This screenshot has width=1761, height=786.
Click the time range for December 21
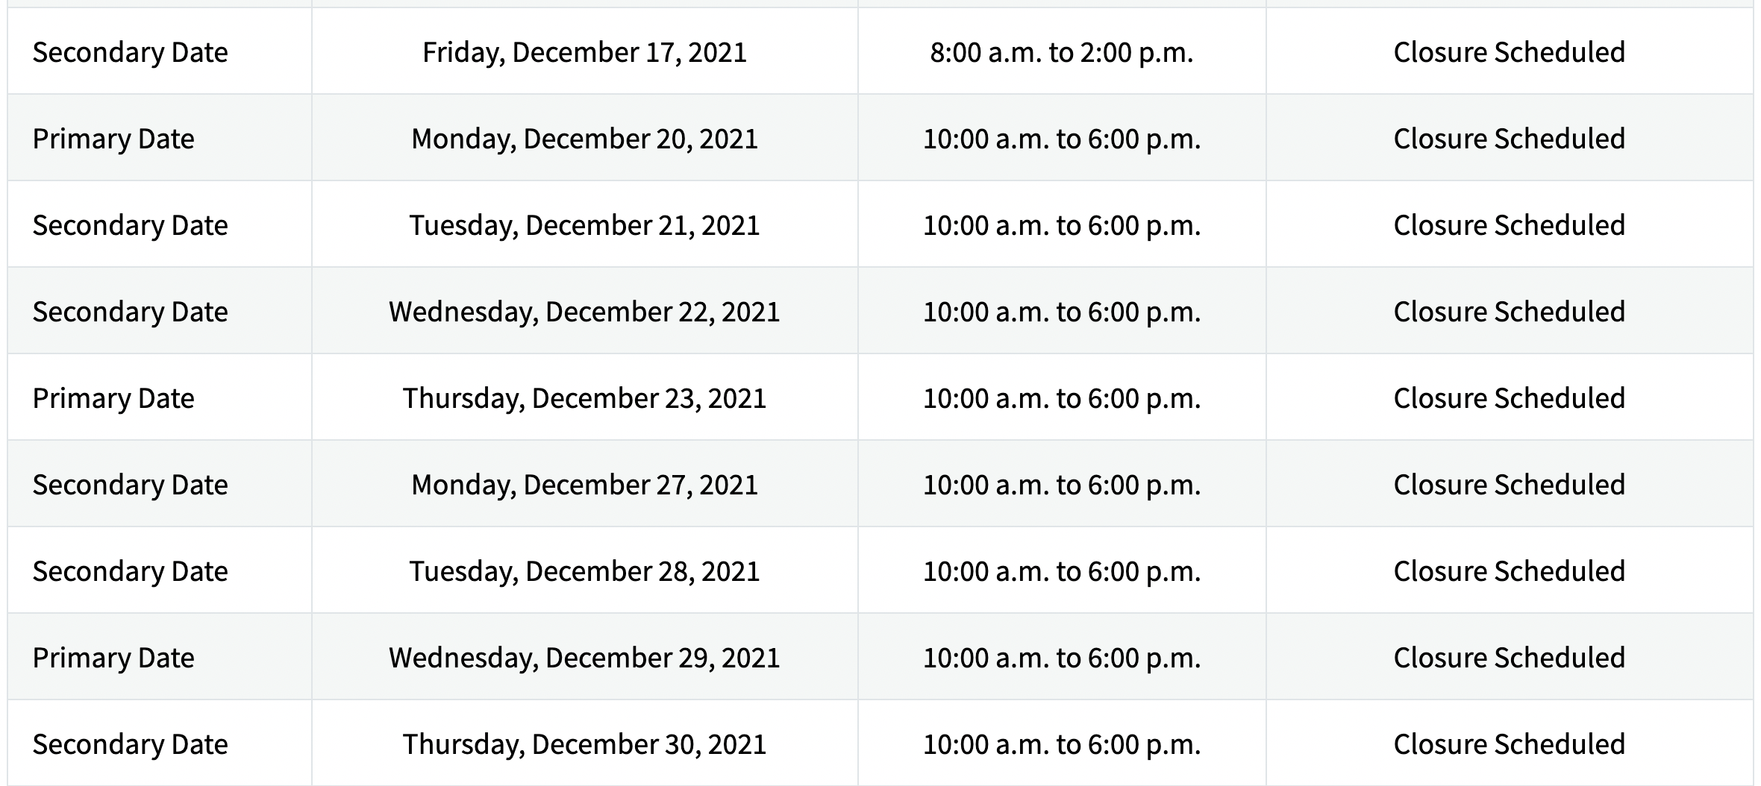(x=1061, y=225)
